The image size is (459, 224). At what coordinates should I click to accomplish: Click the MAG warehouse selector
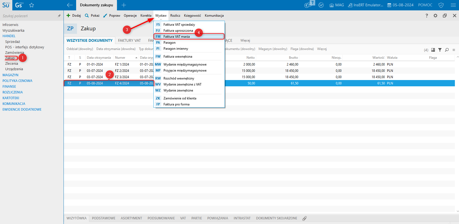pyautogui.click(x=337, y=5)
